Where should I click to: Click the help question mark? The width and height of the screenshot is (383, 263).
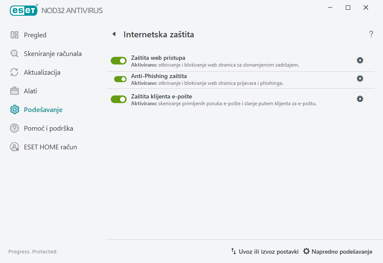(371, 34)
